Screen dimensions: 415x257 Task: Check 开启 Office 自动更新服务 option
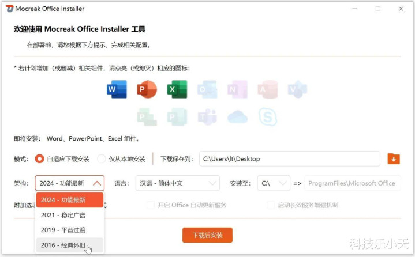point(151,205)
